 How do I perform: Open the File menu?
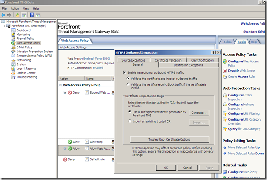point(4,9)
